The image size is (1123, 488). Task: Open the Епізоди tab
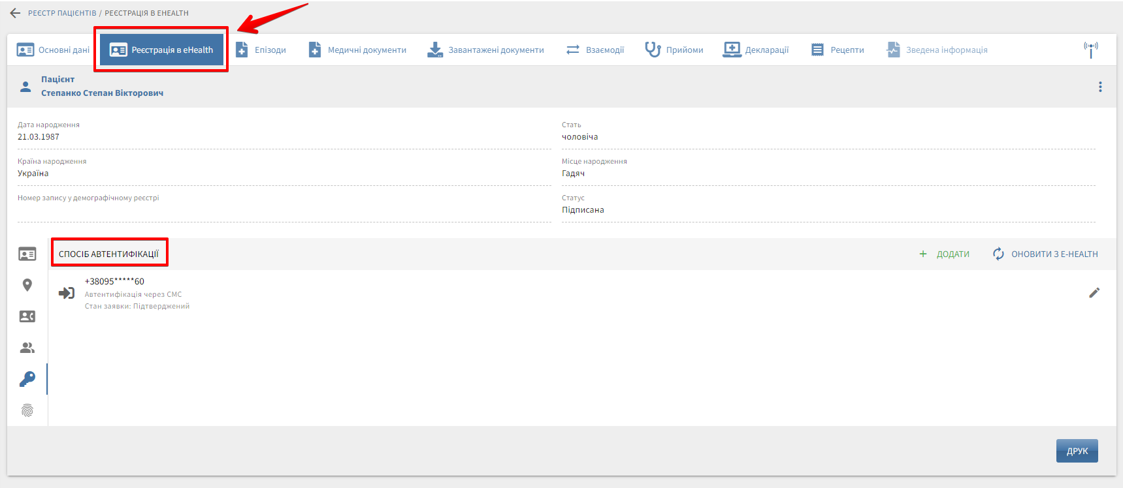click(261, 50)
